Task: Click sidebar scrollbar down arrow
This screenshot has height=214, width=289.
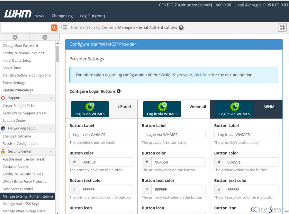Action: pyautogui.click(x=58, y=213)
